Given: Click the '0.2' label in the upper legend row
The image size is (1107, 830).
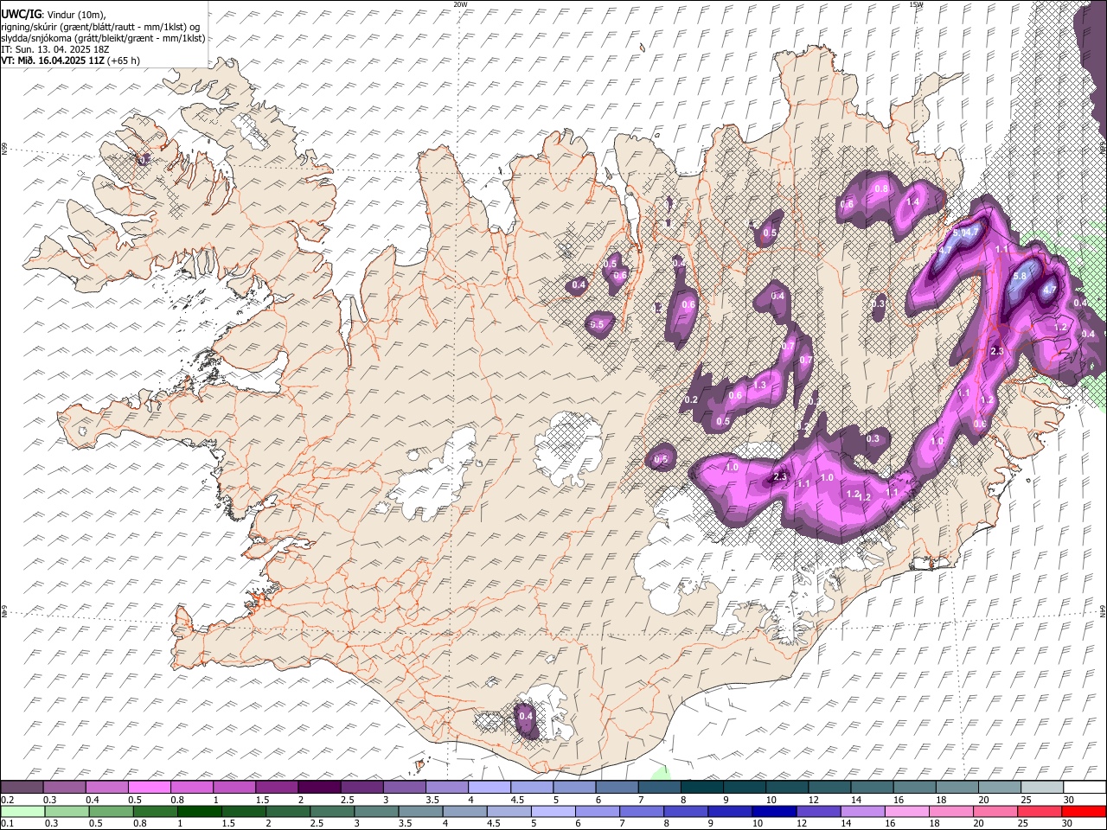Looking at the screenshot, I should point(7,800).
